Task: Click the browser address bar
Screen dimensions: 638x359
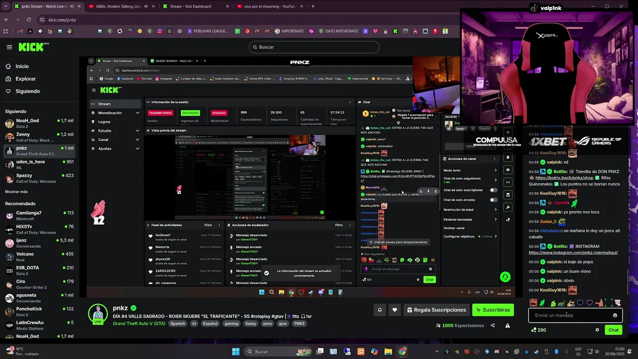Action: tap(244, 20)
